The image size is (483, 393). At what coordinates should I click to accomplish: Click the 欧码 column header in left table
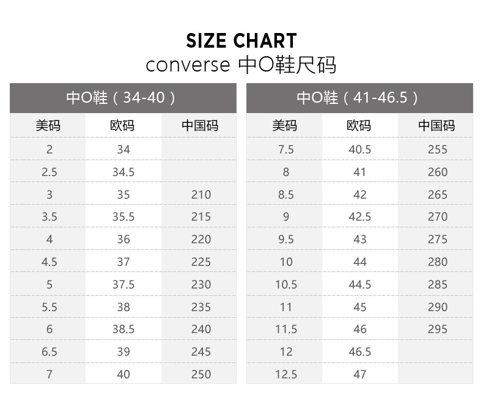coord(122,126)
